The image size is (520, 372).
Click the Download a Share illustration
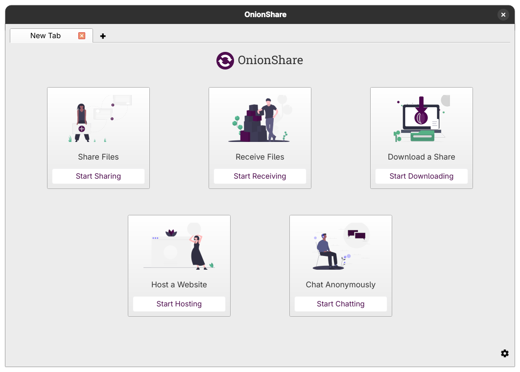click(422, 118)
